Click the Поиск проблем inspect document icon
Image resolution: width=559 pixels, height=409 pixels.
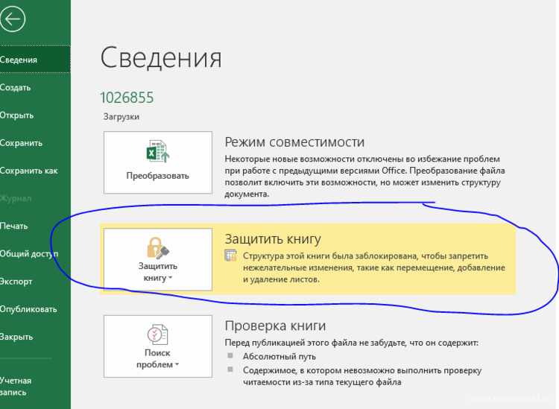157,335
